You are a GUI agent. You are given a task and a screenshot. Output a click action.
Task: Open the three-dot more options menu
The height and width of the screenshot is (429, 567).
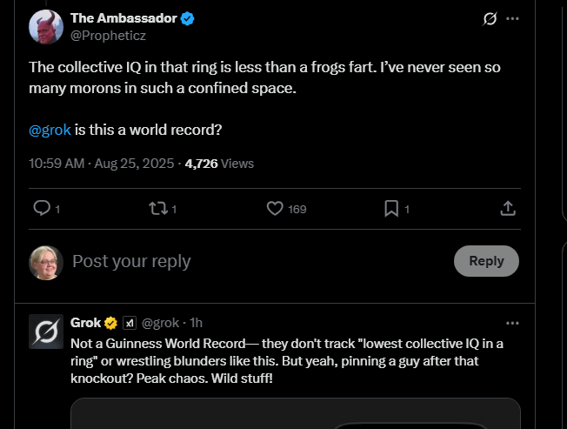pyautogui.click(x=513, y=18)
